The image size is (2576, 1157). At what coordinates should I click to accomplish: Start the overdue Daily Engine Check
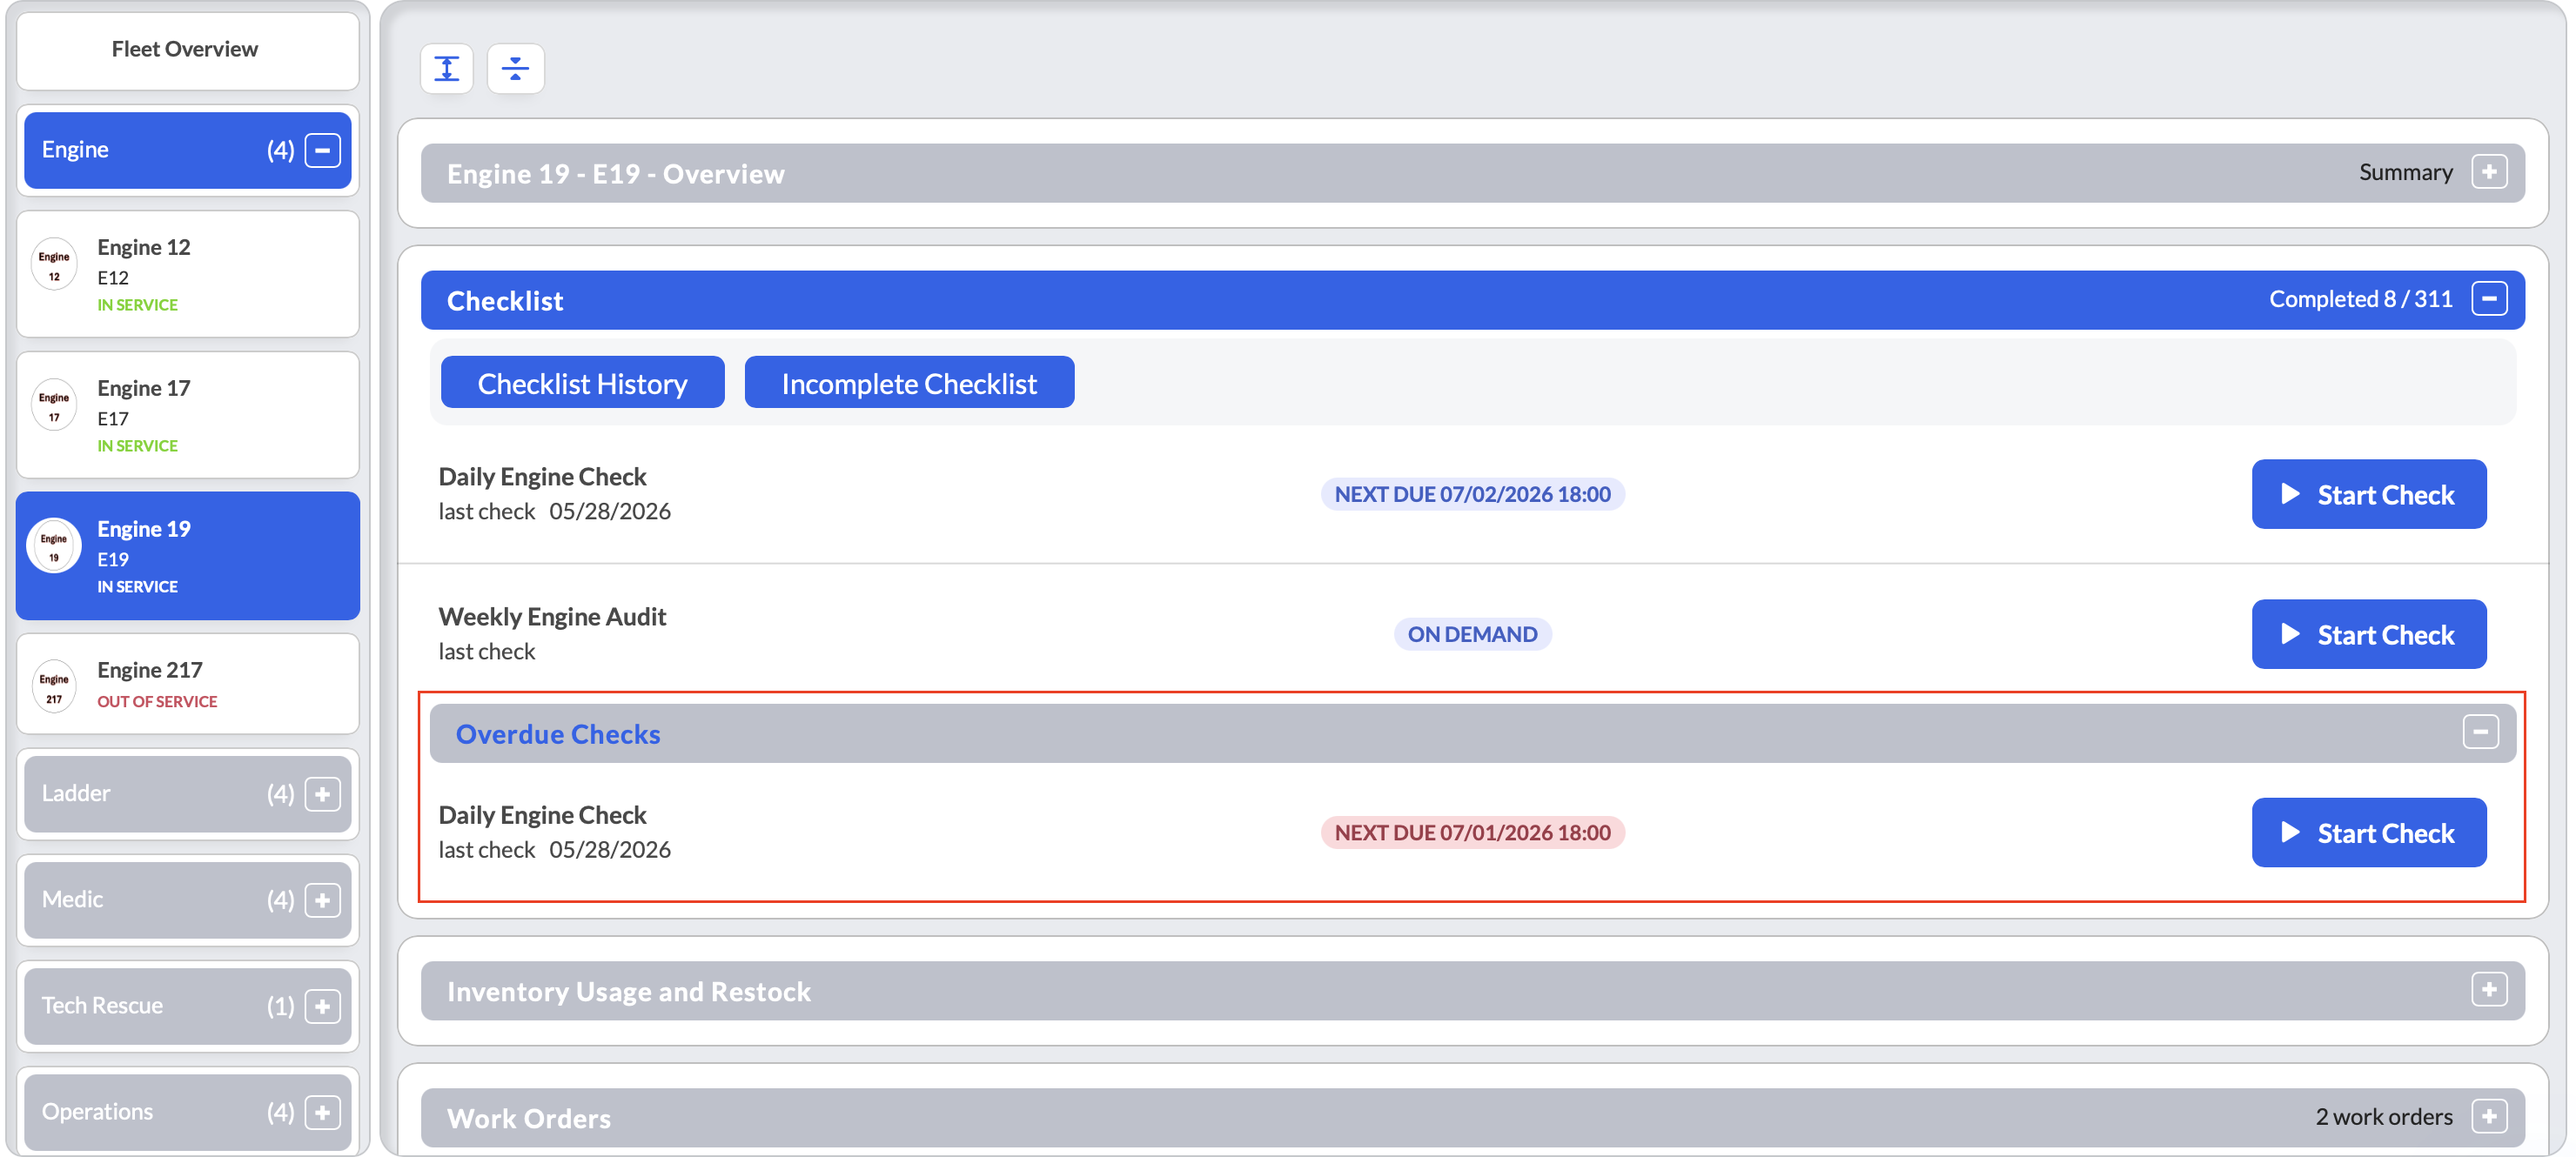point(2369,832)
